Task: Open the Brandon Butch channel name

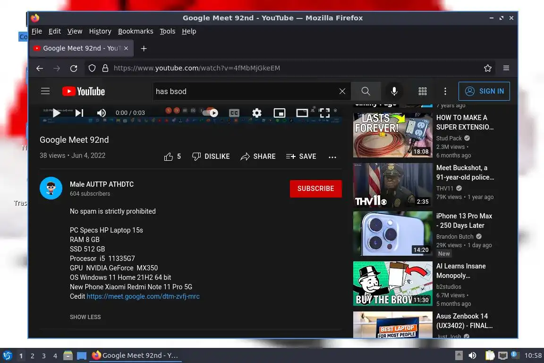Action: (455, 236)
